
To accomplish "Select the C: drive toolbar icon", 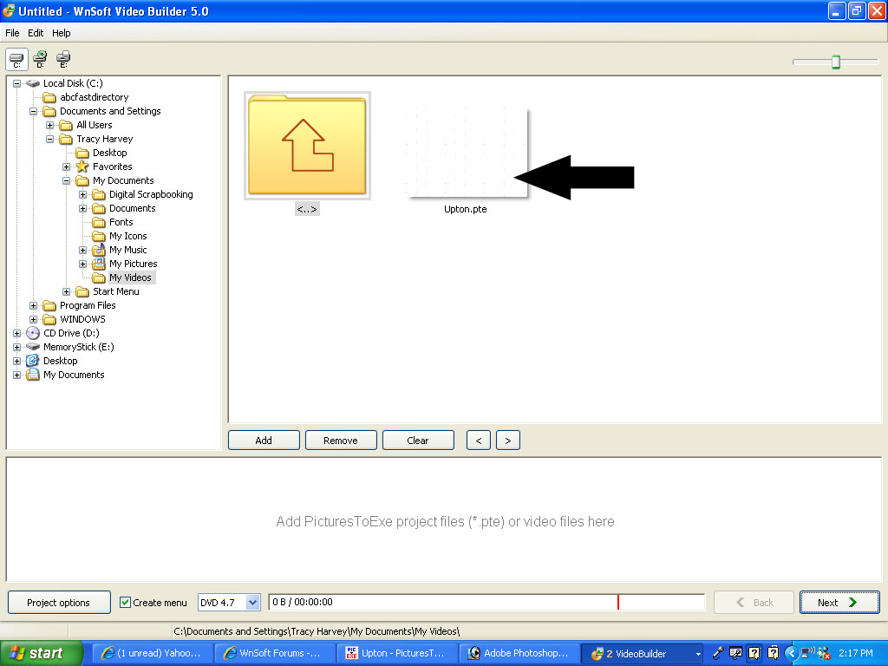I will pyautogui.click(x=16, y=59).
